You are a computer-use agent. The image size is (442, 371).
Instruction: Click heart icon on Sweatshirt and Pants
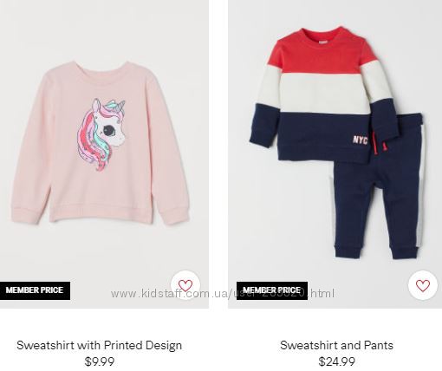pos(423,285)
